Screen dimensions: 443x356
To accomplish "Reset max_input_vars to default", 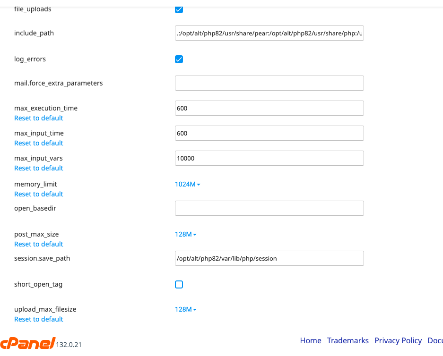I will point(39,168).
